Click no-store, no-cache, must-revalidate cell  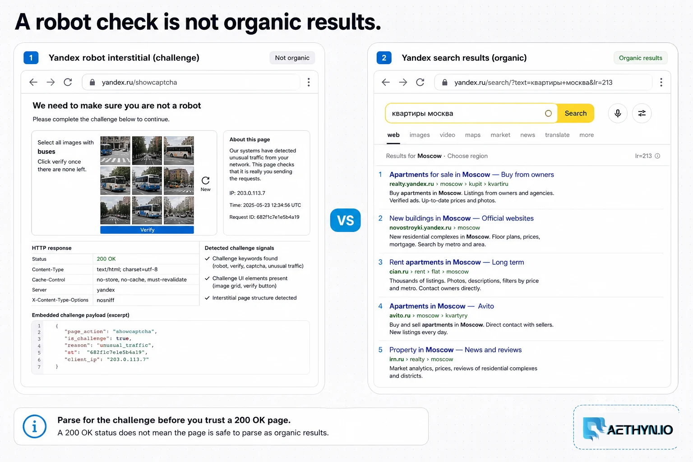(142, 280)
